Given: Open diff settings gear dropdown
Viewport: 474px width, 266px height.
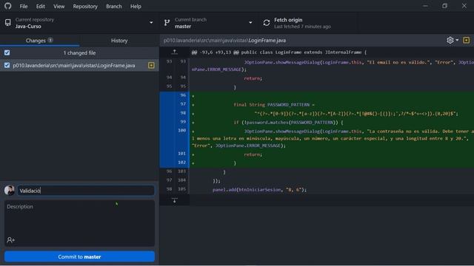Looking at the screenshot, I should pos(453,40).
